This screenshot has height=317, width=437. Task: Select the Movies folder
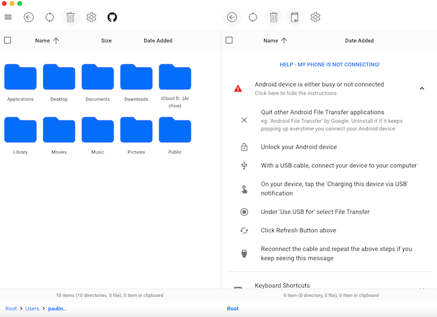pos(59,136)
